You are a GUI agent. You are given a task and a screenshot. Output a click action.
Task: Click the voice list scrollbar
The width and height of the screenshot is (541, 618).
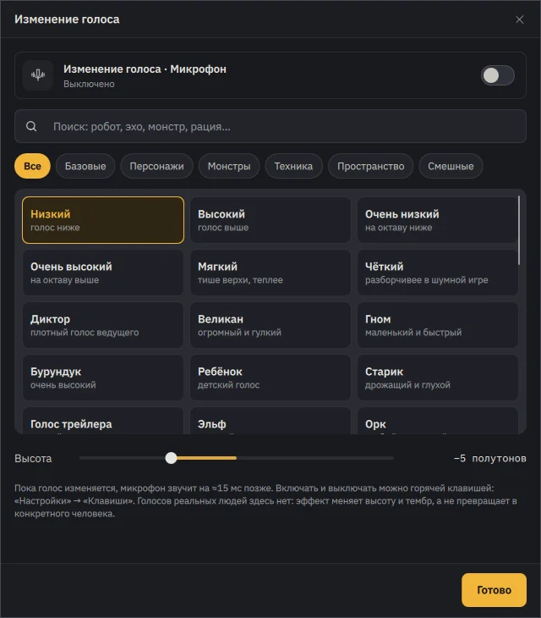pyautogui.click(x=519, y=230)
